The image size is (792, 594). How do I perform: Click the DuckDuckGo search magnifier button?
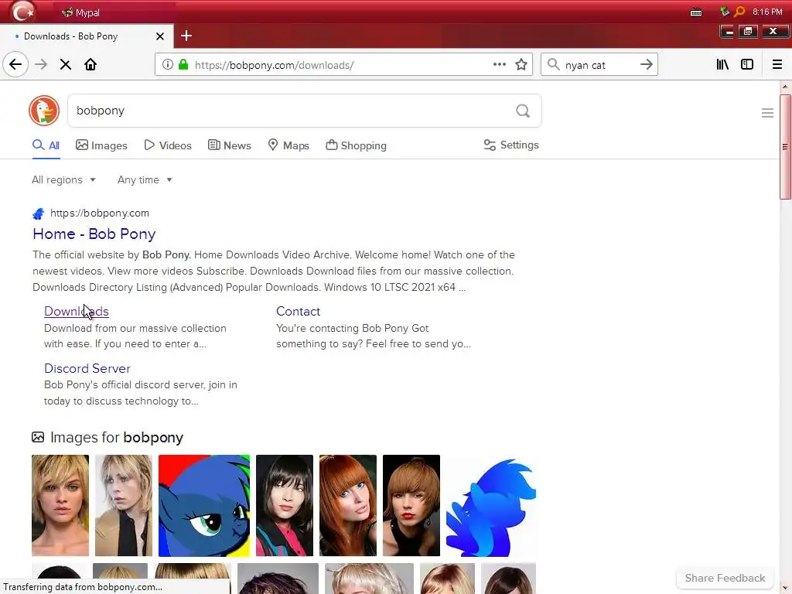tap(523, 111)
